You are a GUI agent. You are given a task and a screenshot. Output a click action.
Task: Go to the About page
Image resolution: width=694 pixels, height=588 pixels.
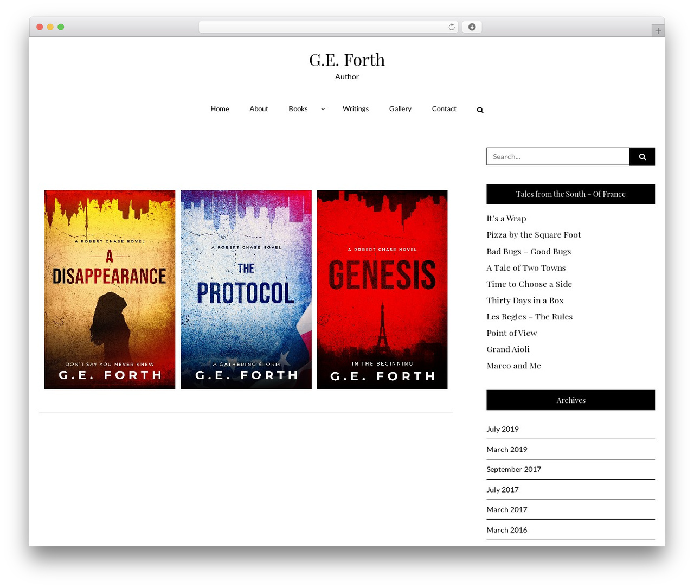259,109
